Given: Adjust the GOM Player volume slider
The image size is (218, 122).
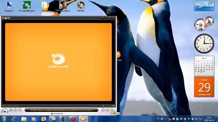Looking at the screenshot, I should pos(110,106).
